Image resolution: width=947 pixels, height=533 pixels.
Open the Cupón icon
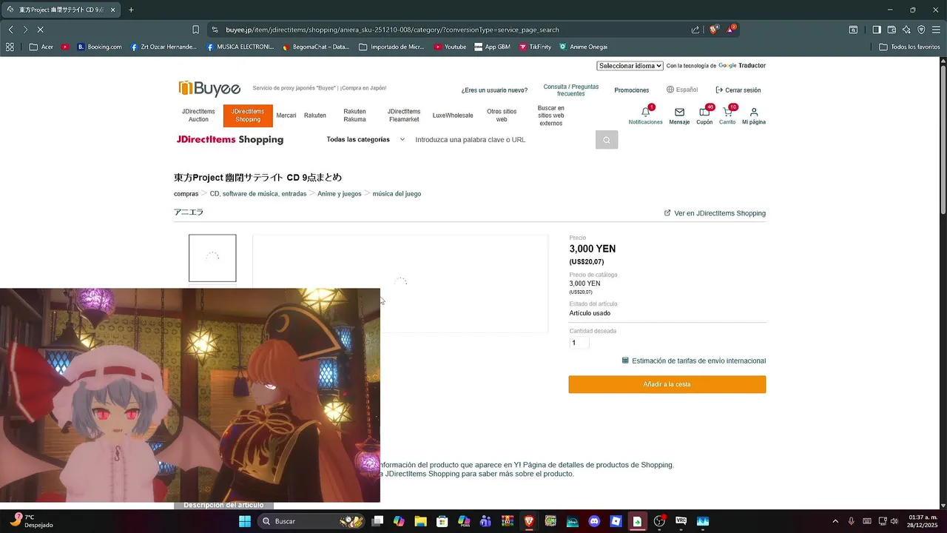coord(704,113)
